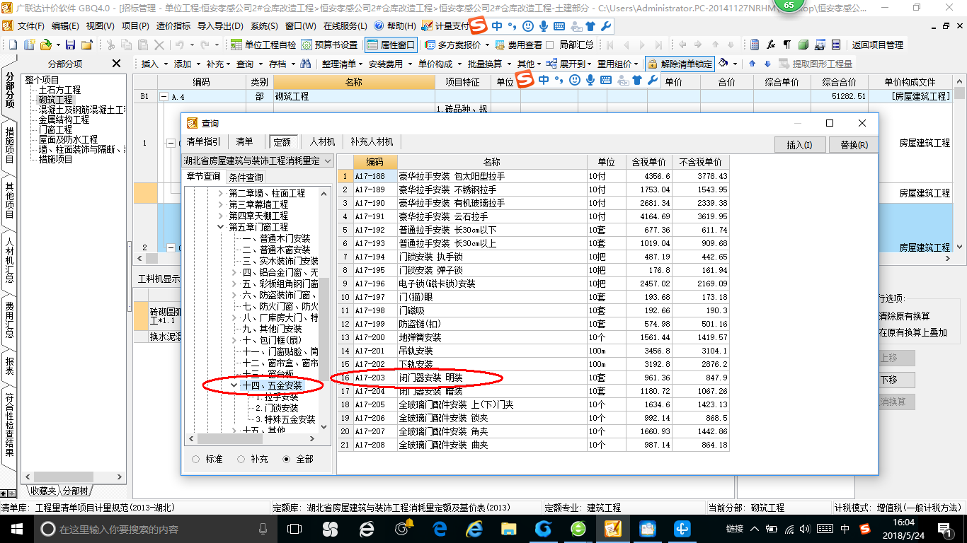967x543 pixels.
Task: Expand 四、铝合金门窗 tree node
Action: (x=234, y=272)
